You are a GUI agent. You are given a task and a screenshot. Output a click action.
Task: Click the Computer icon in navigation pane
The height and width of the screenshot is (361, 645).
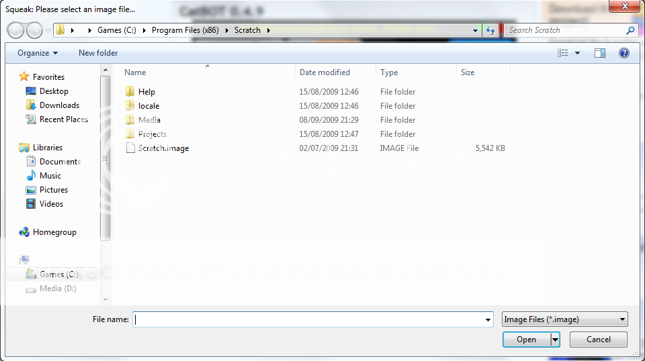click(x=24, y=260)
